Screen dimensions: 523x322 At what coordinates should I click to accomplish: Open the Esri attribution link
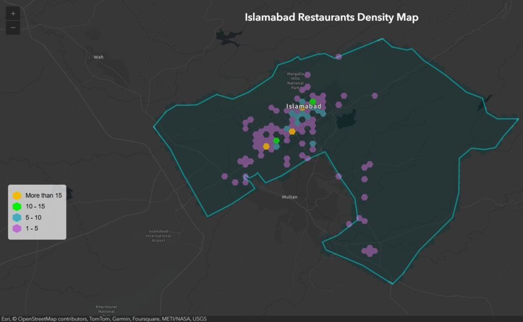[x=6, y=318]
